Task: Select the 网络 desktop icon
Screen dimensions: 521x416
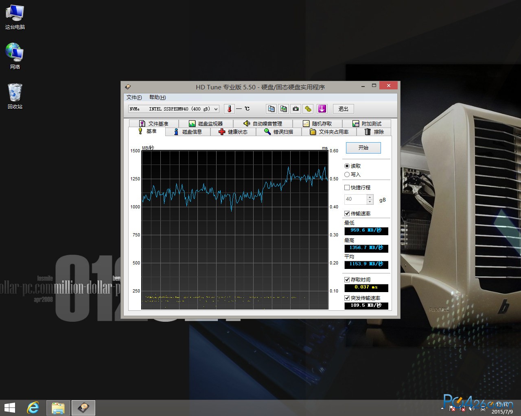Action: click(x=15, y=56)
